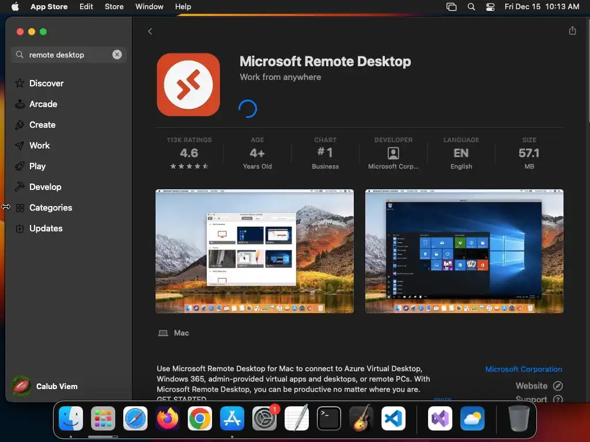Open the Microsoft Corporation developer link
Screen dimensions: 590x442
(x=523, y=369)
